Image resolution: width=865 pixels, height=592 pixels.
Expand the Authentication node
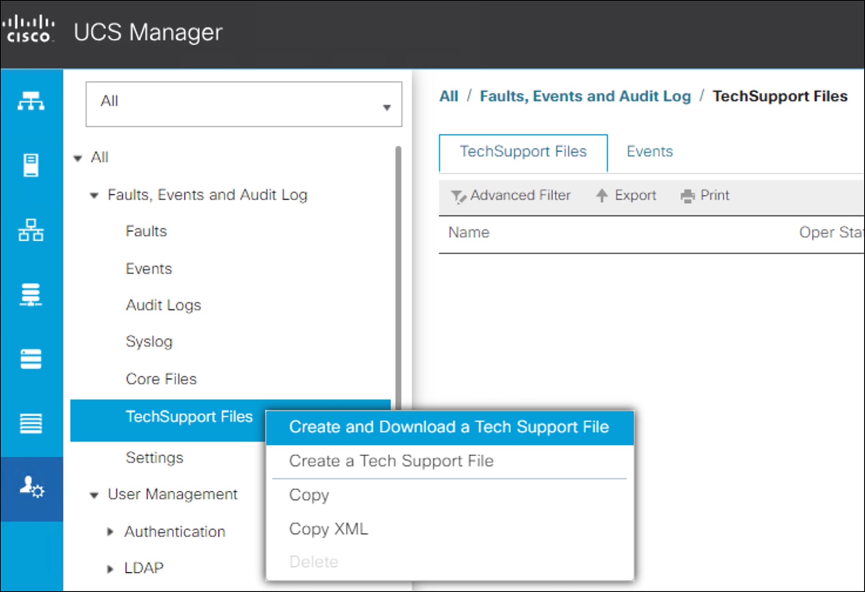(110, 532)
